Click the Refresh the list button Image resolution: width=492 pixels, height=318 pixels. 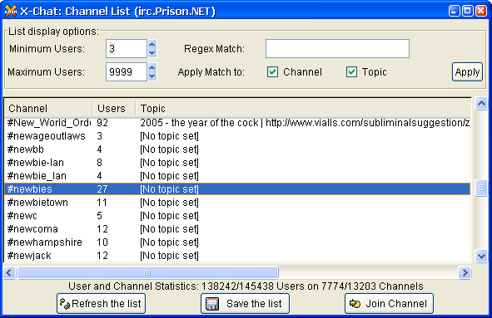[101, 303]
